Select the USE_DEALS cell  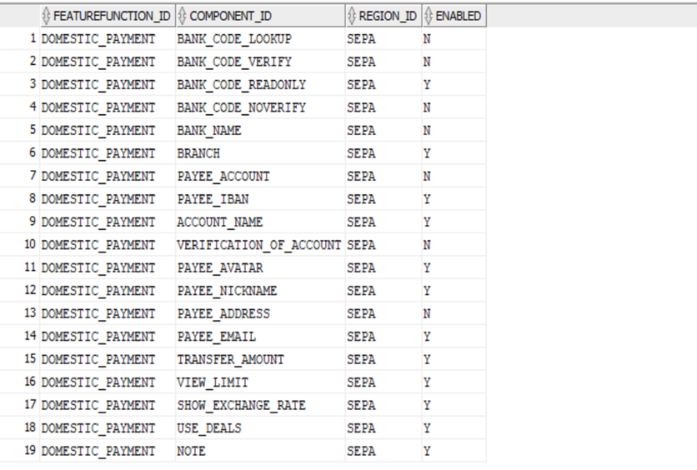[260, 427]
